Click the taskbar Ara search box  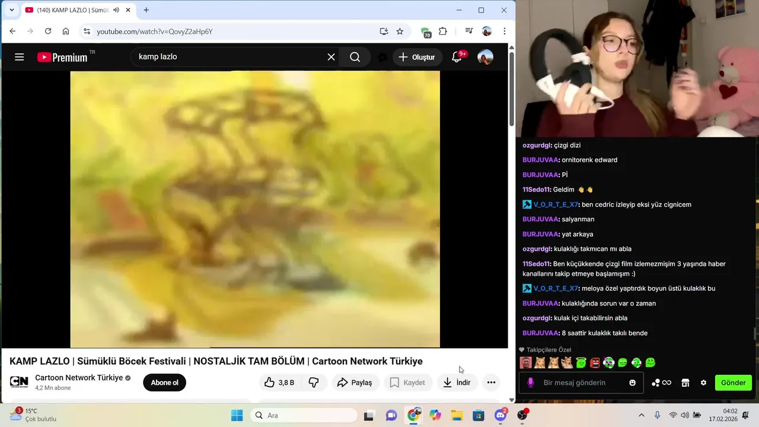pyautogui.click(x=302, y=416)
